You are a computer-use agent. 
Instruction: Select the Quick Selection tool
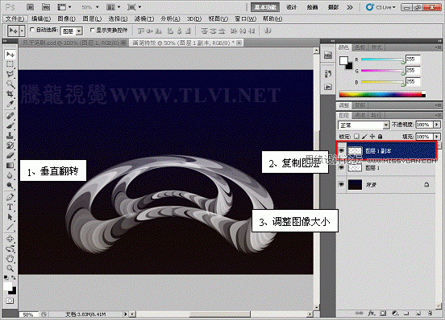click(10, 84)
